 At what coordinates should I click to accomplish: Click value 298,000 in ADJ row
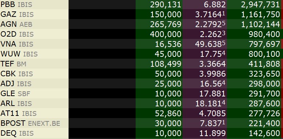[x=264, y=84]
